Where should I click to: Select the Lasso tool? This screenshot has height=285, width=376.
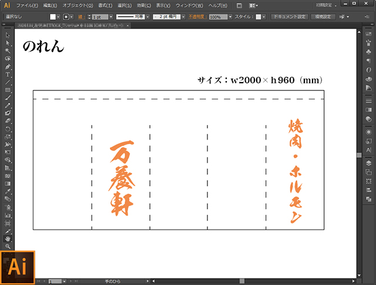click(x=8, y=59)
